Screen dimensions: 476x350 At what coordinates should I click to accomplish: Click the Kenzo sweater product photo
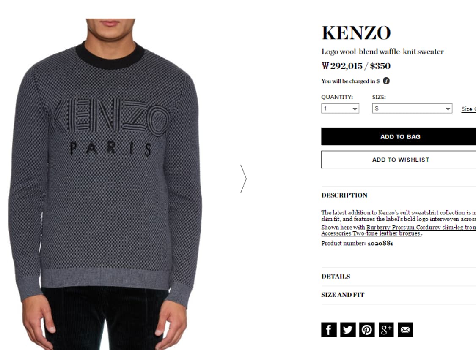coord(105,184)
